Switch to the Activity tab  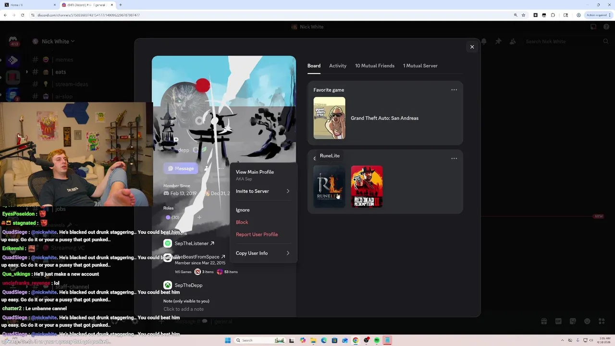[x=338, y=66]
